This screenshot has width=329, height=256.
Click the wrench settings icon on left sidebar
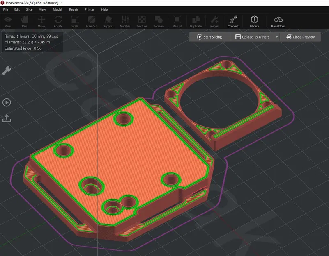tap(7, 70)
